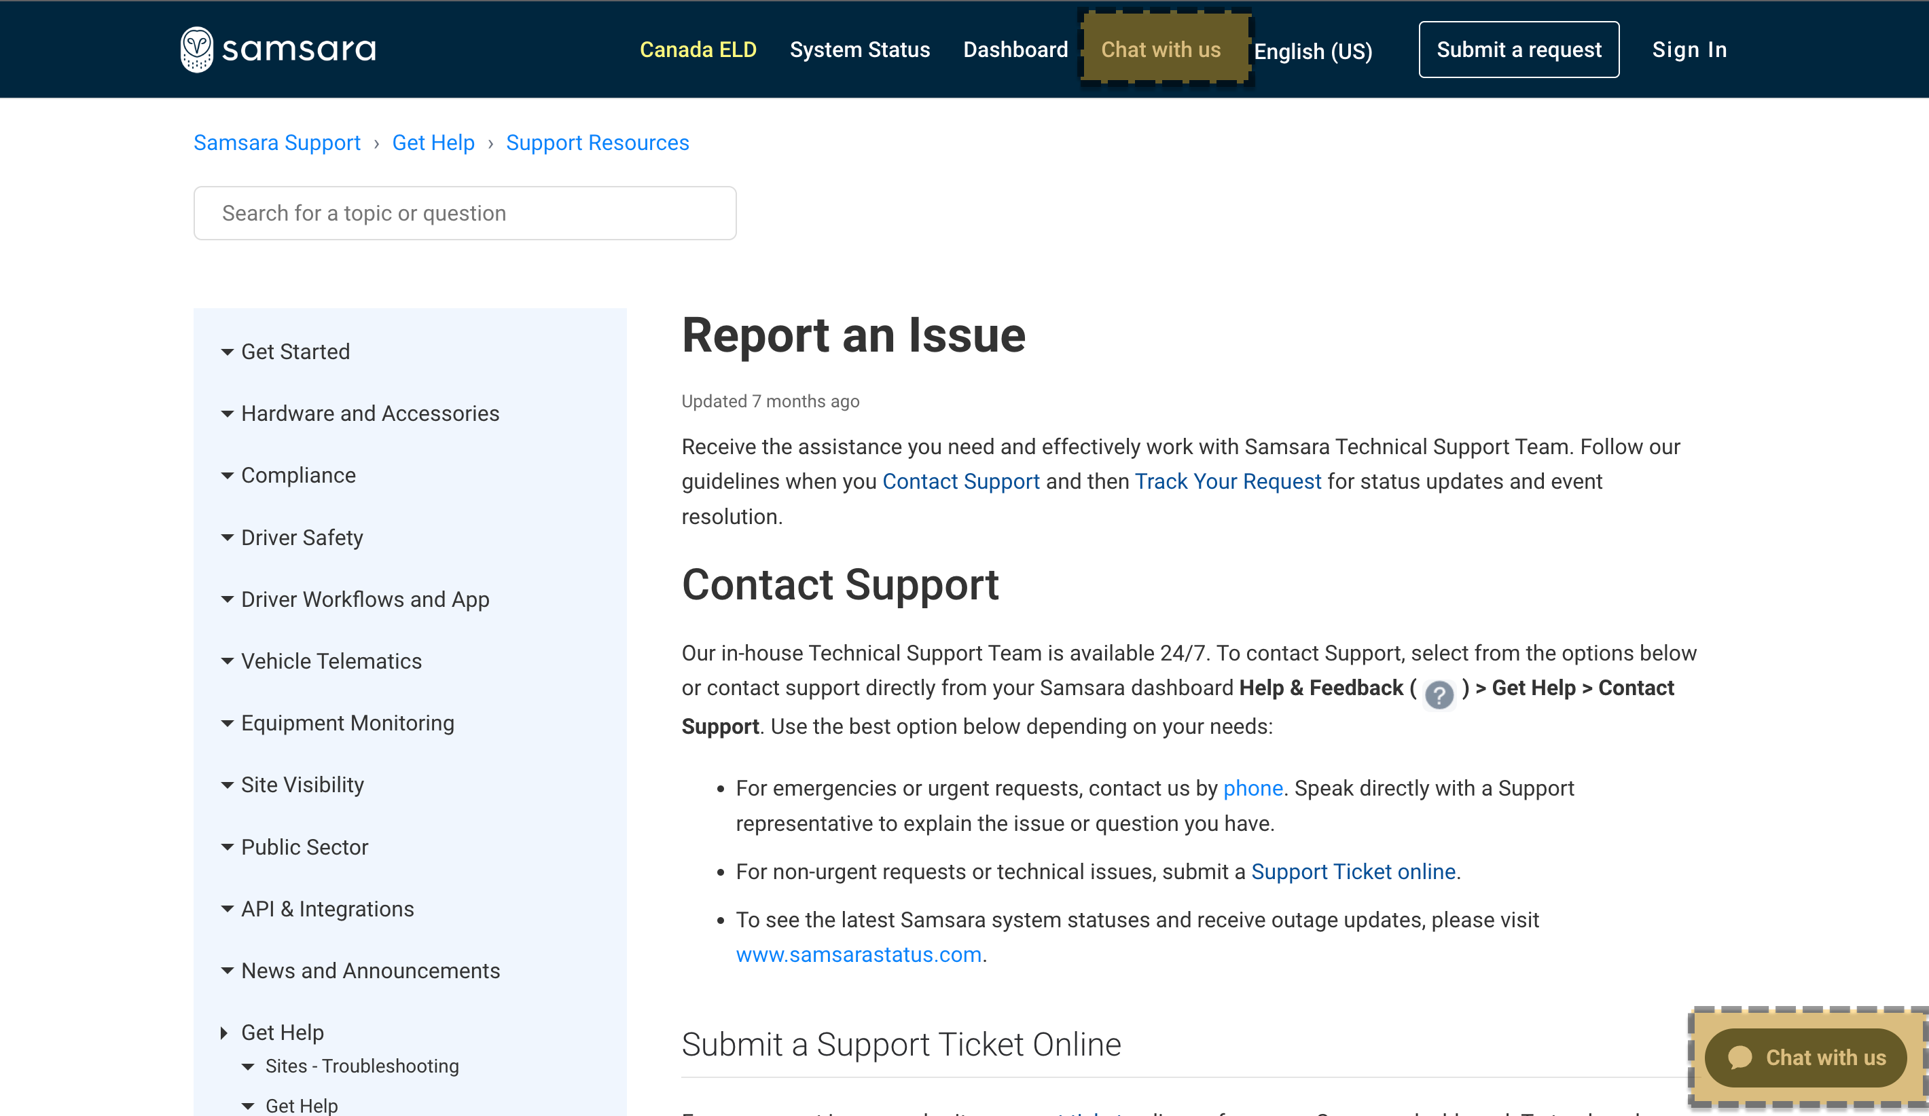Open Get Help breadcrumb link
The height and width of the screenshot is (1116, 1929).
tap(433, 143)
